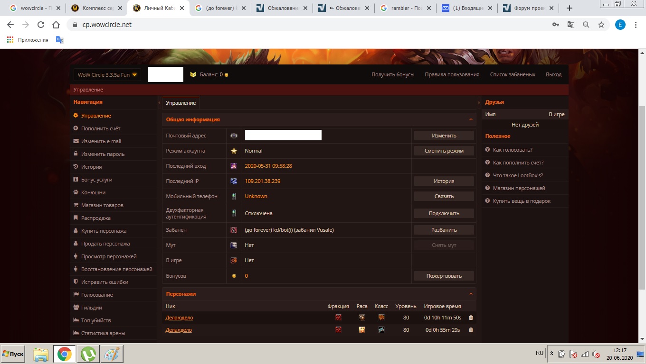Screen dimensions: 646x364
Task: Click trash icon for character Делалдело
Action: pyautogui.click(x=471, y=330)
